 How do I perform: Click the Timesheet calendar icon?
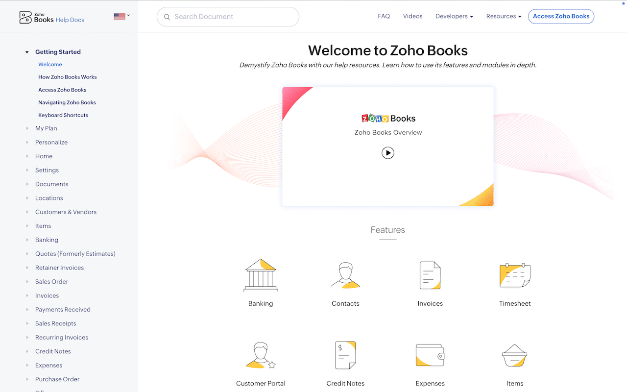pyautogui.click(x=515, y=275)
